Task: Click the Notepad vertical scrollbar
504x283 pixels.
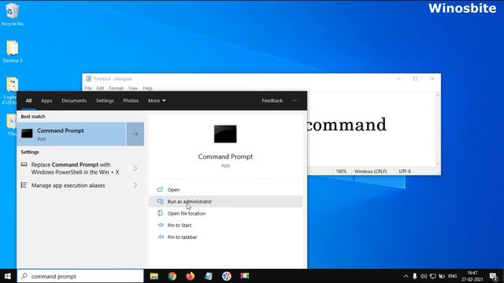Action: click(438, 129)
